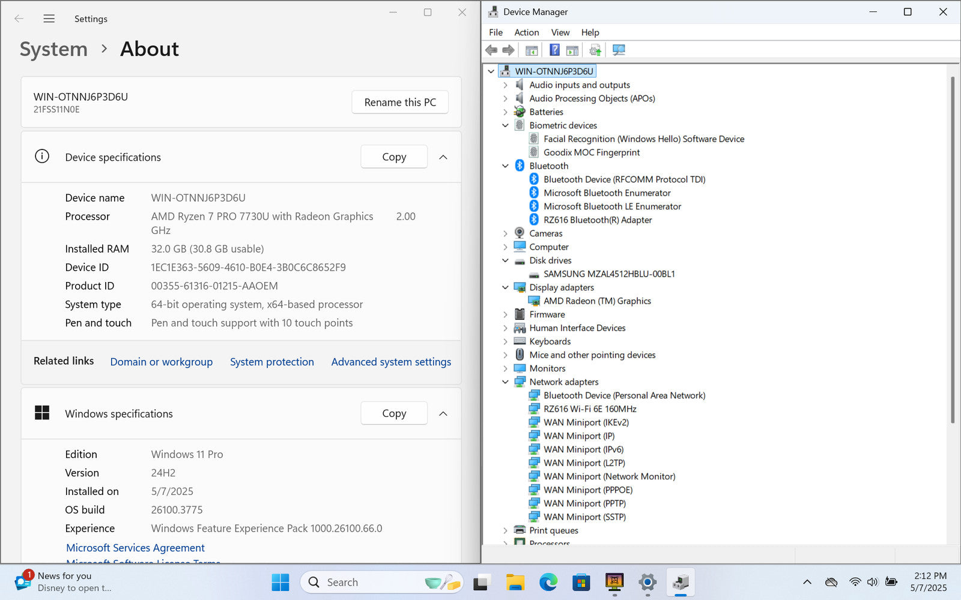Click Battery icon in system tray

(x=891, y=582)
